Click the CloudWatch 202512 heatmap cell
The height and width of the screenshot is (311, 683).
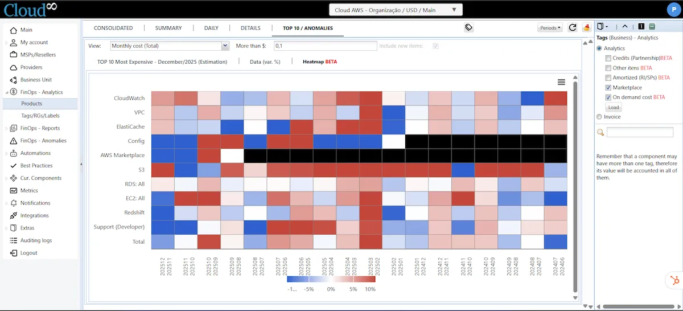pos(162,98)
